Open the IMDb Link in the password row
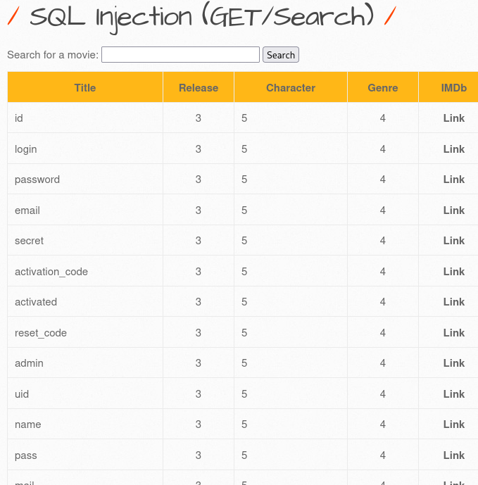Viewport: 478px width, 485px height. pyautogui.click(x=453, y=179)
